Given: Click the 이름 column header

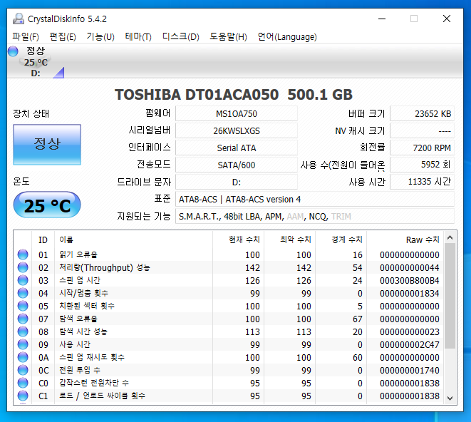Looking at the screenshot, I should point(133,240).
